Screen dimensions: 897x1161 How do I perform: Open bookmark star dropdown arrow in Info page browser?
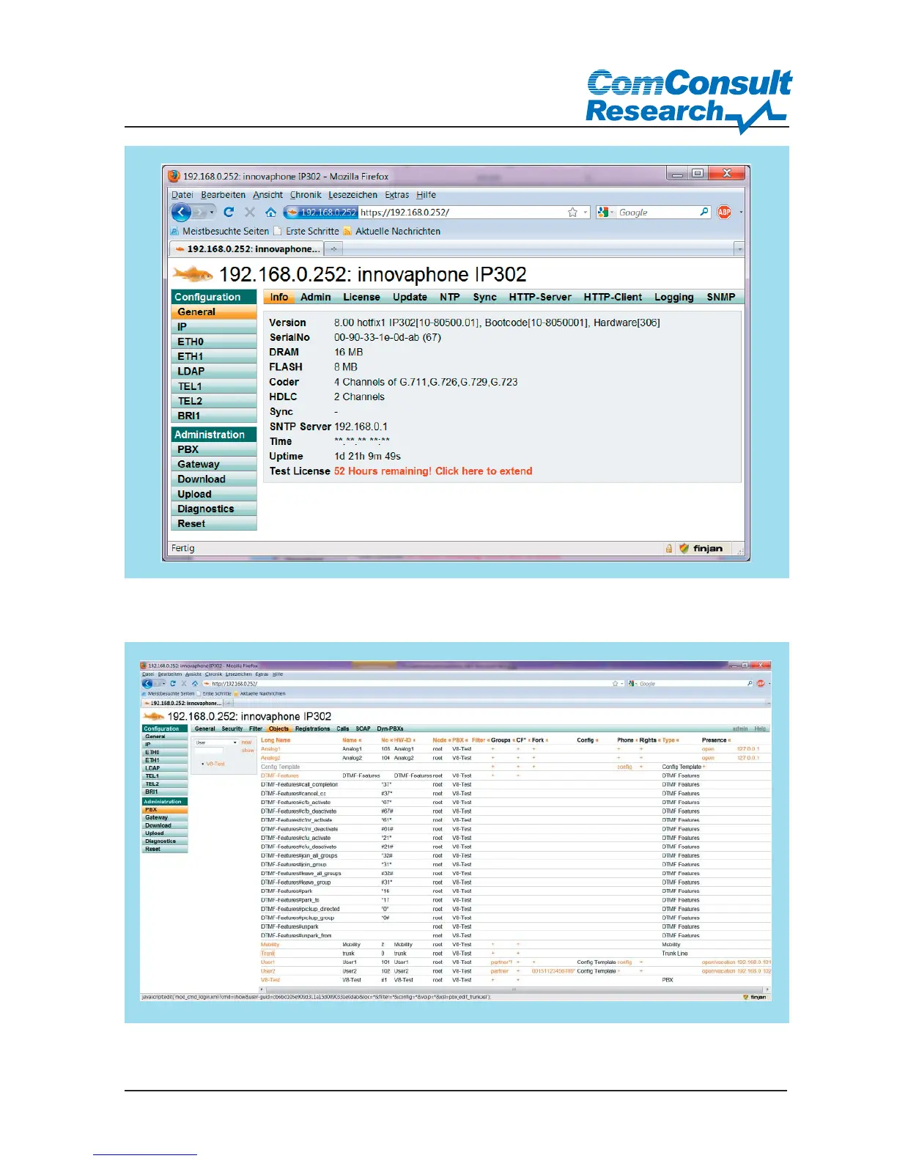[585, 213]
